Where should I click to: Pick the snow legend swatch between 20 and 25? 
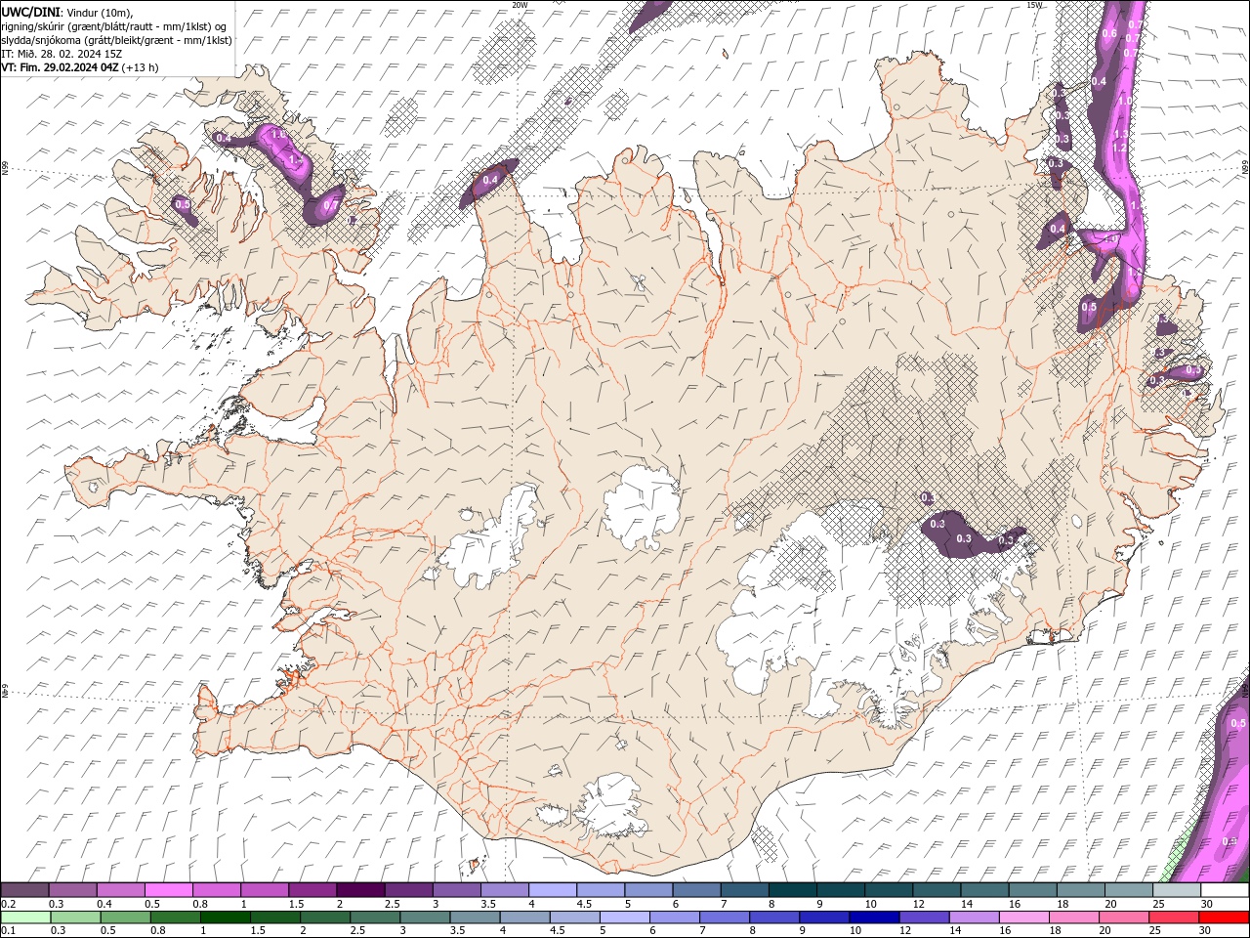click(x=1129, y=890)
